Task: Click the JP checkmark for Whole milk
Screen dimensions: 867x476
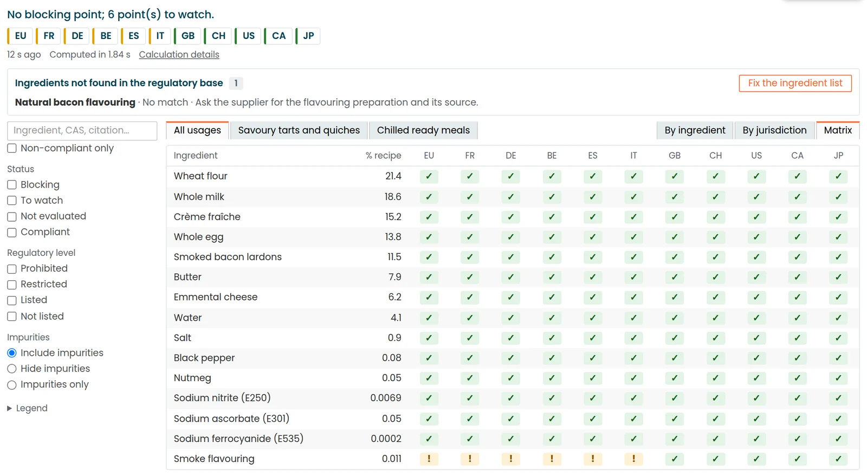Action: 838,197
